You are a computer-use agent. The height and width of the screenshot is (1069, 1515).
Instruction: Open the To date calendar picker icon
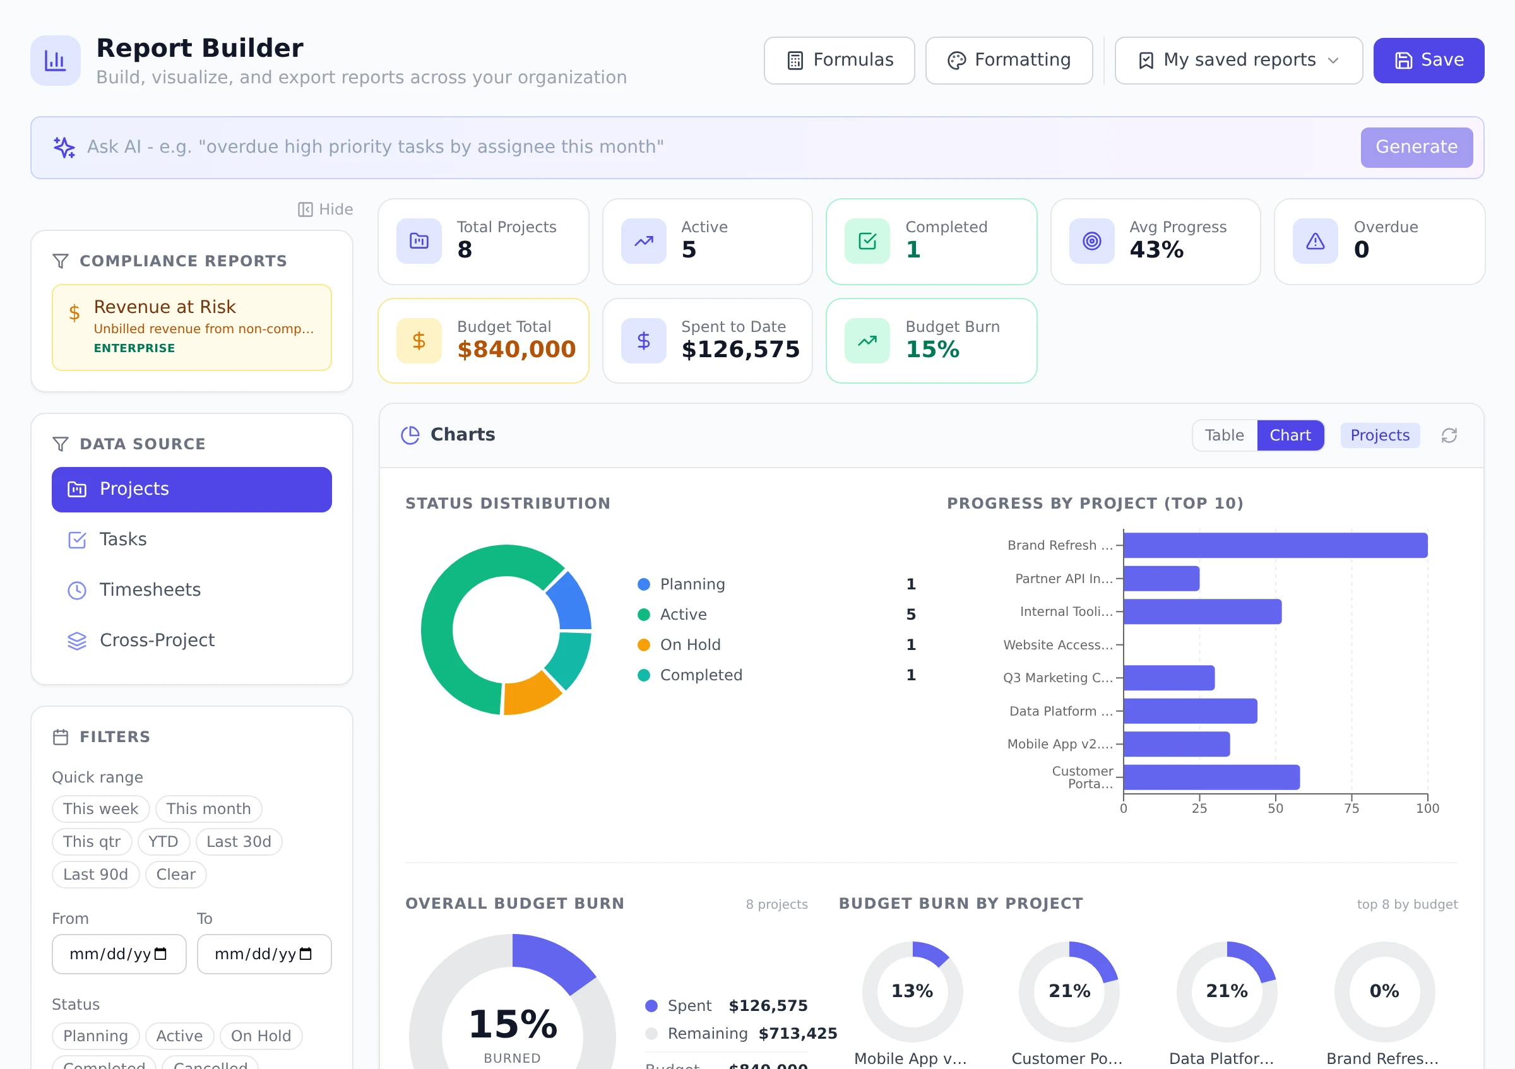click(306, 954)
